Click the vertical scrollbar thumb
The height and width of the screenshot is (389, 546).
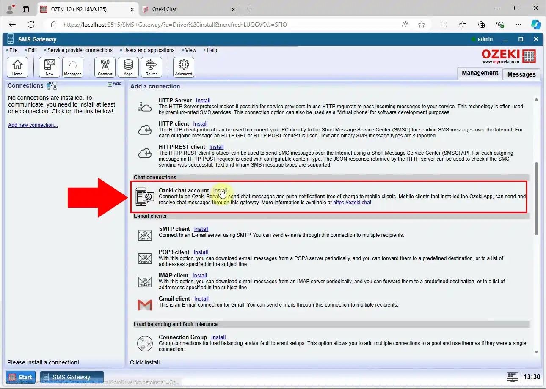point(536,199)
